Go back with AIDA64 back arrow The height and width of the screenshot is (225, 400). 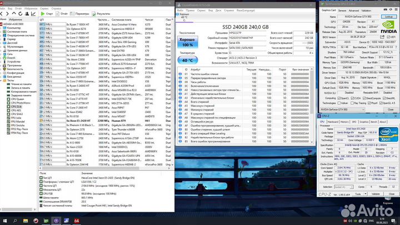click(x=1, y=14)
